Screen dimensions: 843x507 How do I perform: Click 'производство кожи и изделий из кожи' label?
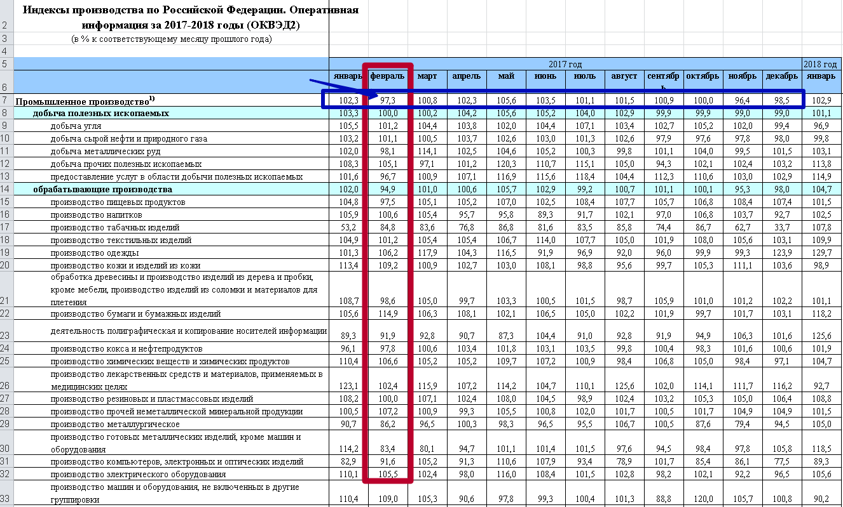[127, 265]
